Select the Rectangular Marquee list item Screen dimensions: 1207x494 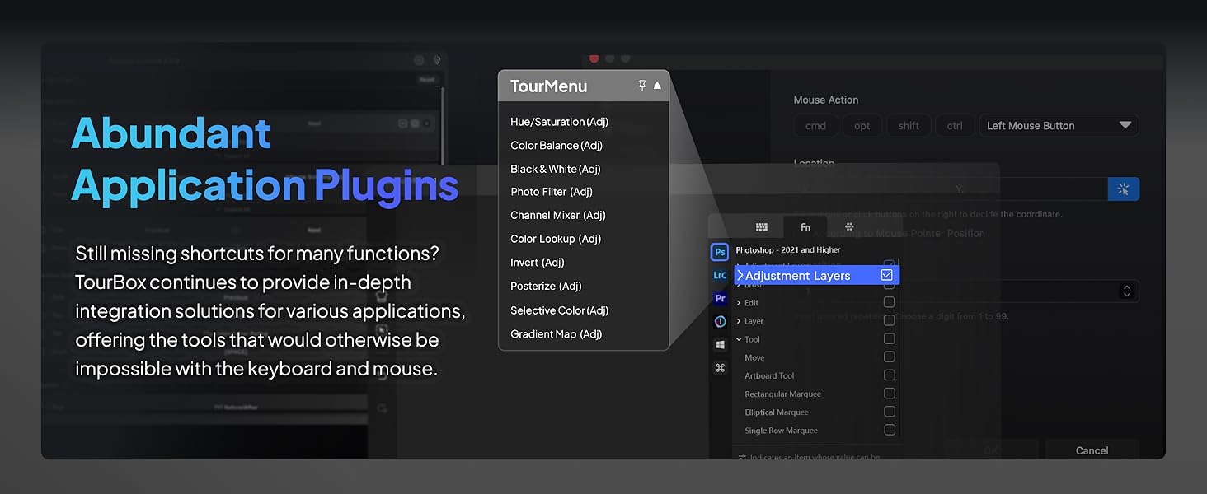[782, 394]
